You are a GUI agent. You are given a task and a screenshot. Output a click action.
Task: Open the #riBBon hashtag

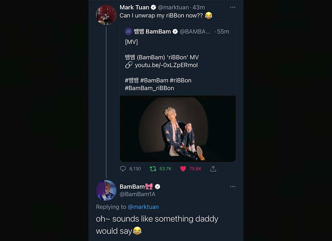click(x=180, y=80)
